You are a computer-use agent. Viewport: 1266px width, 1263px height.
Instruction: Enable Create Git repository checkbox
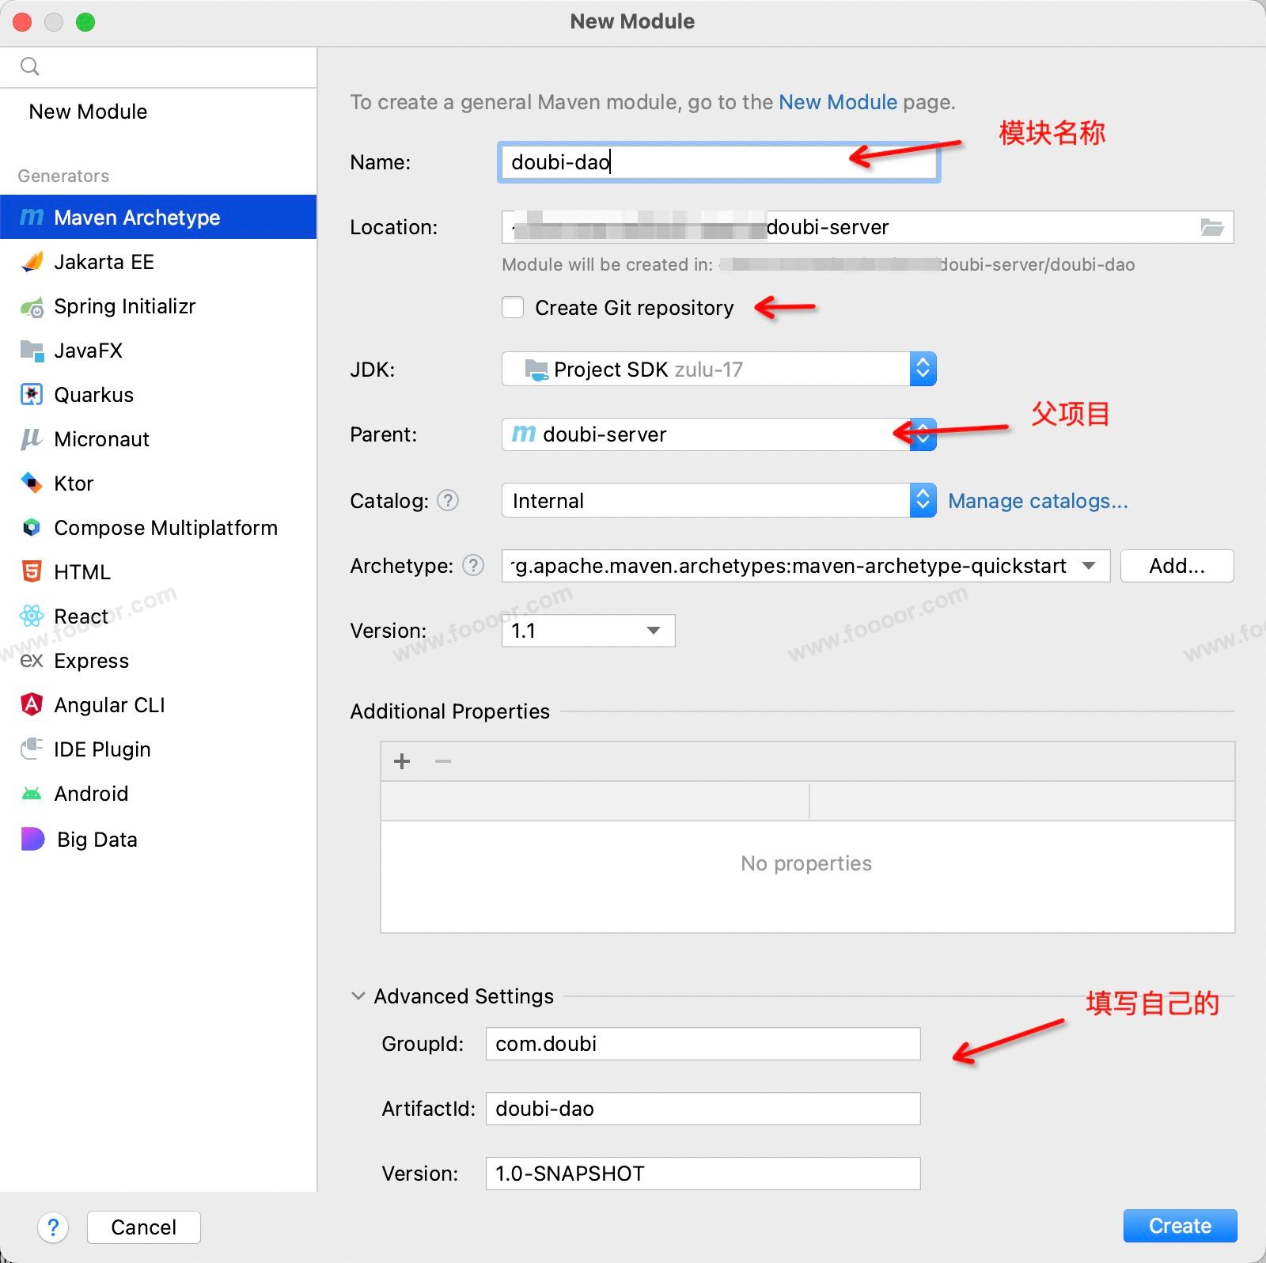pos(513,307)
